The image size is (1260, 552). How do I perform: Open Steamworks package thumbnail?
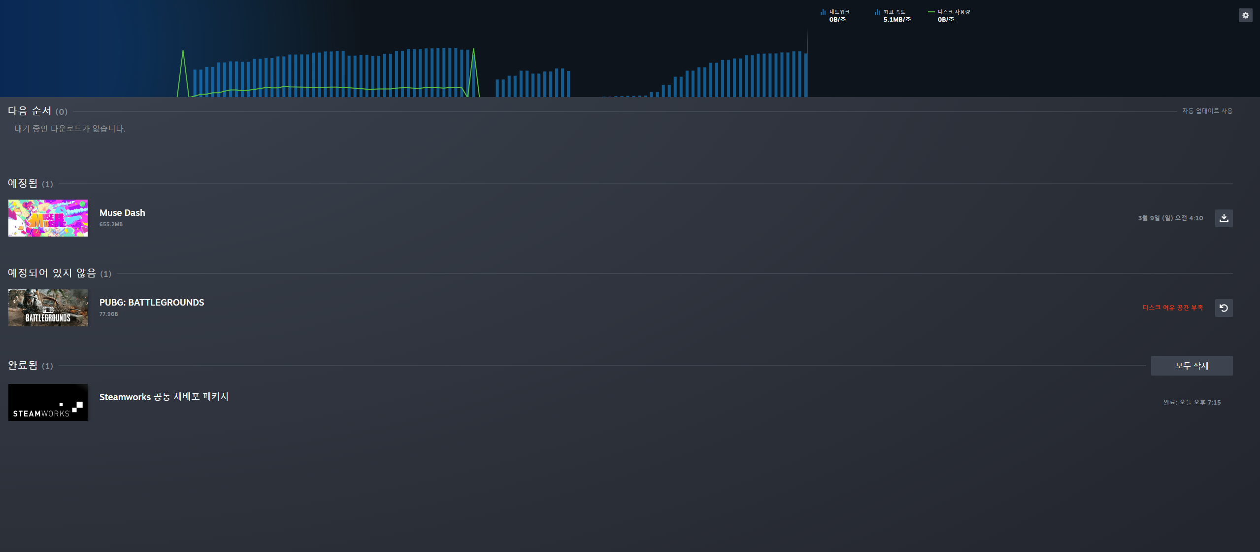tap(48, 402)
